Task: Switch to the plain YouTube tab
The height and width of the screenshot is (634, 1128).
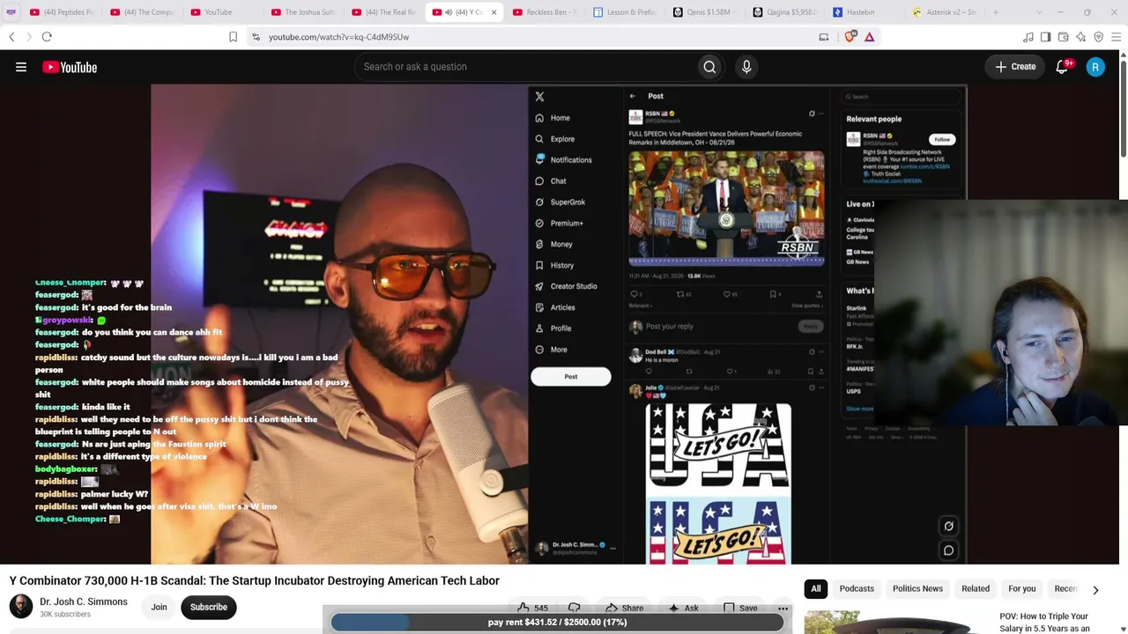Action: click(x=224, y=12)
